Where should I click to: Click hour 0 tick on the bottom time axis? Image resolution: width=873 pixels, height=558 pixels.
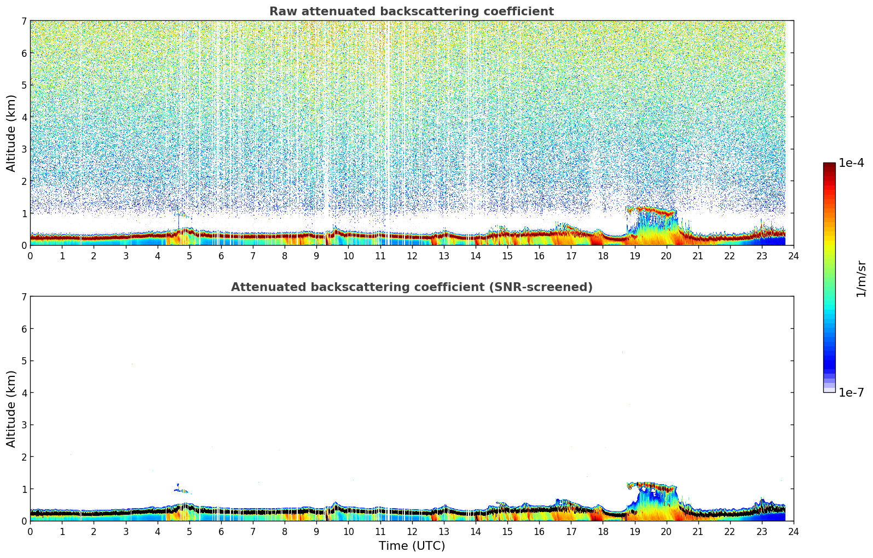tap(30, 532)
